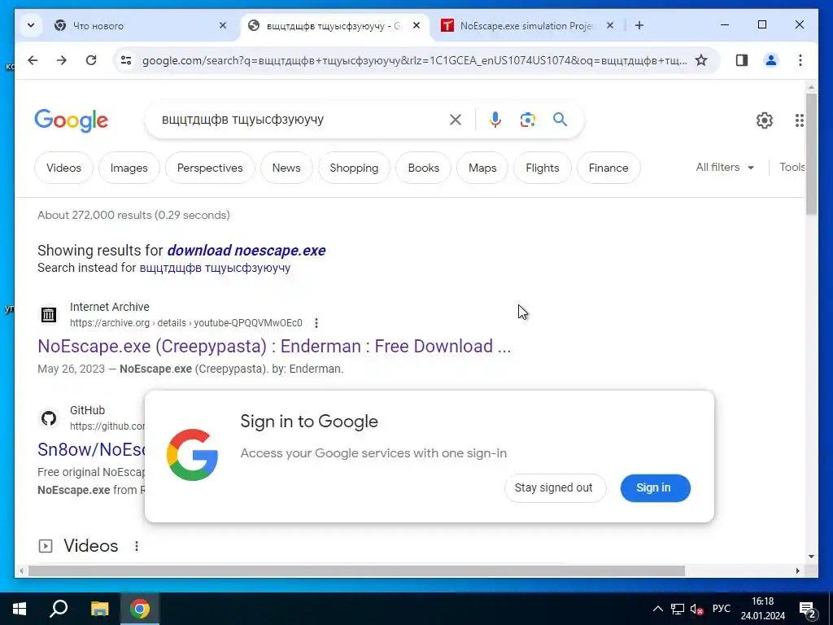Expand the All filters dropdown
This screenshot has width=833, height=625.
pos(725,168)
